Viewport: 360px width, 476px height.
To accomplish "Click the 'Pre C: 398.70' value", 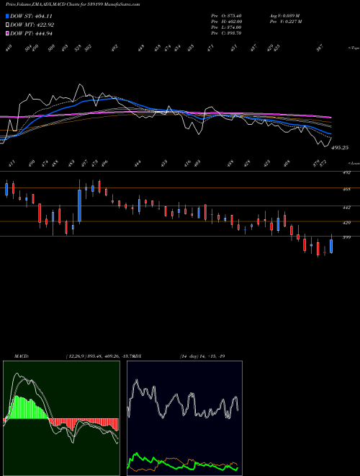I will point(226,33).
